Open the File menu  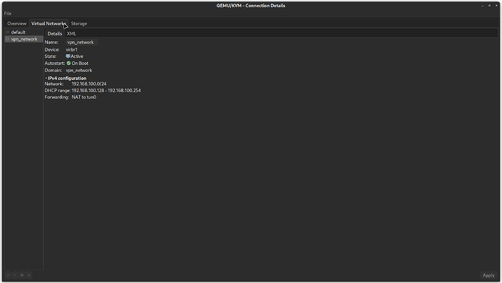(x=8, y=13)
